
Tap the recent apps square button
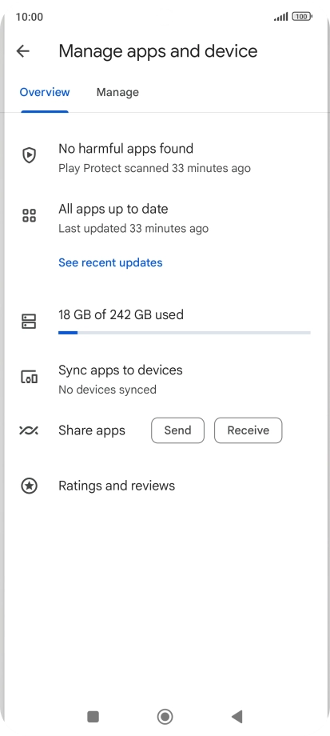(93, 716)
